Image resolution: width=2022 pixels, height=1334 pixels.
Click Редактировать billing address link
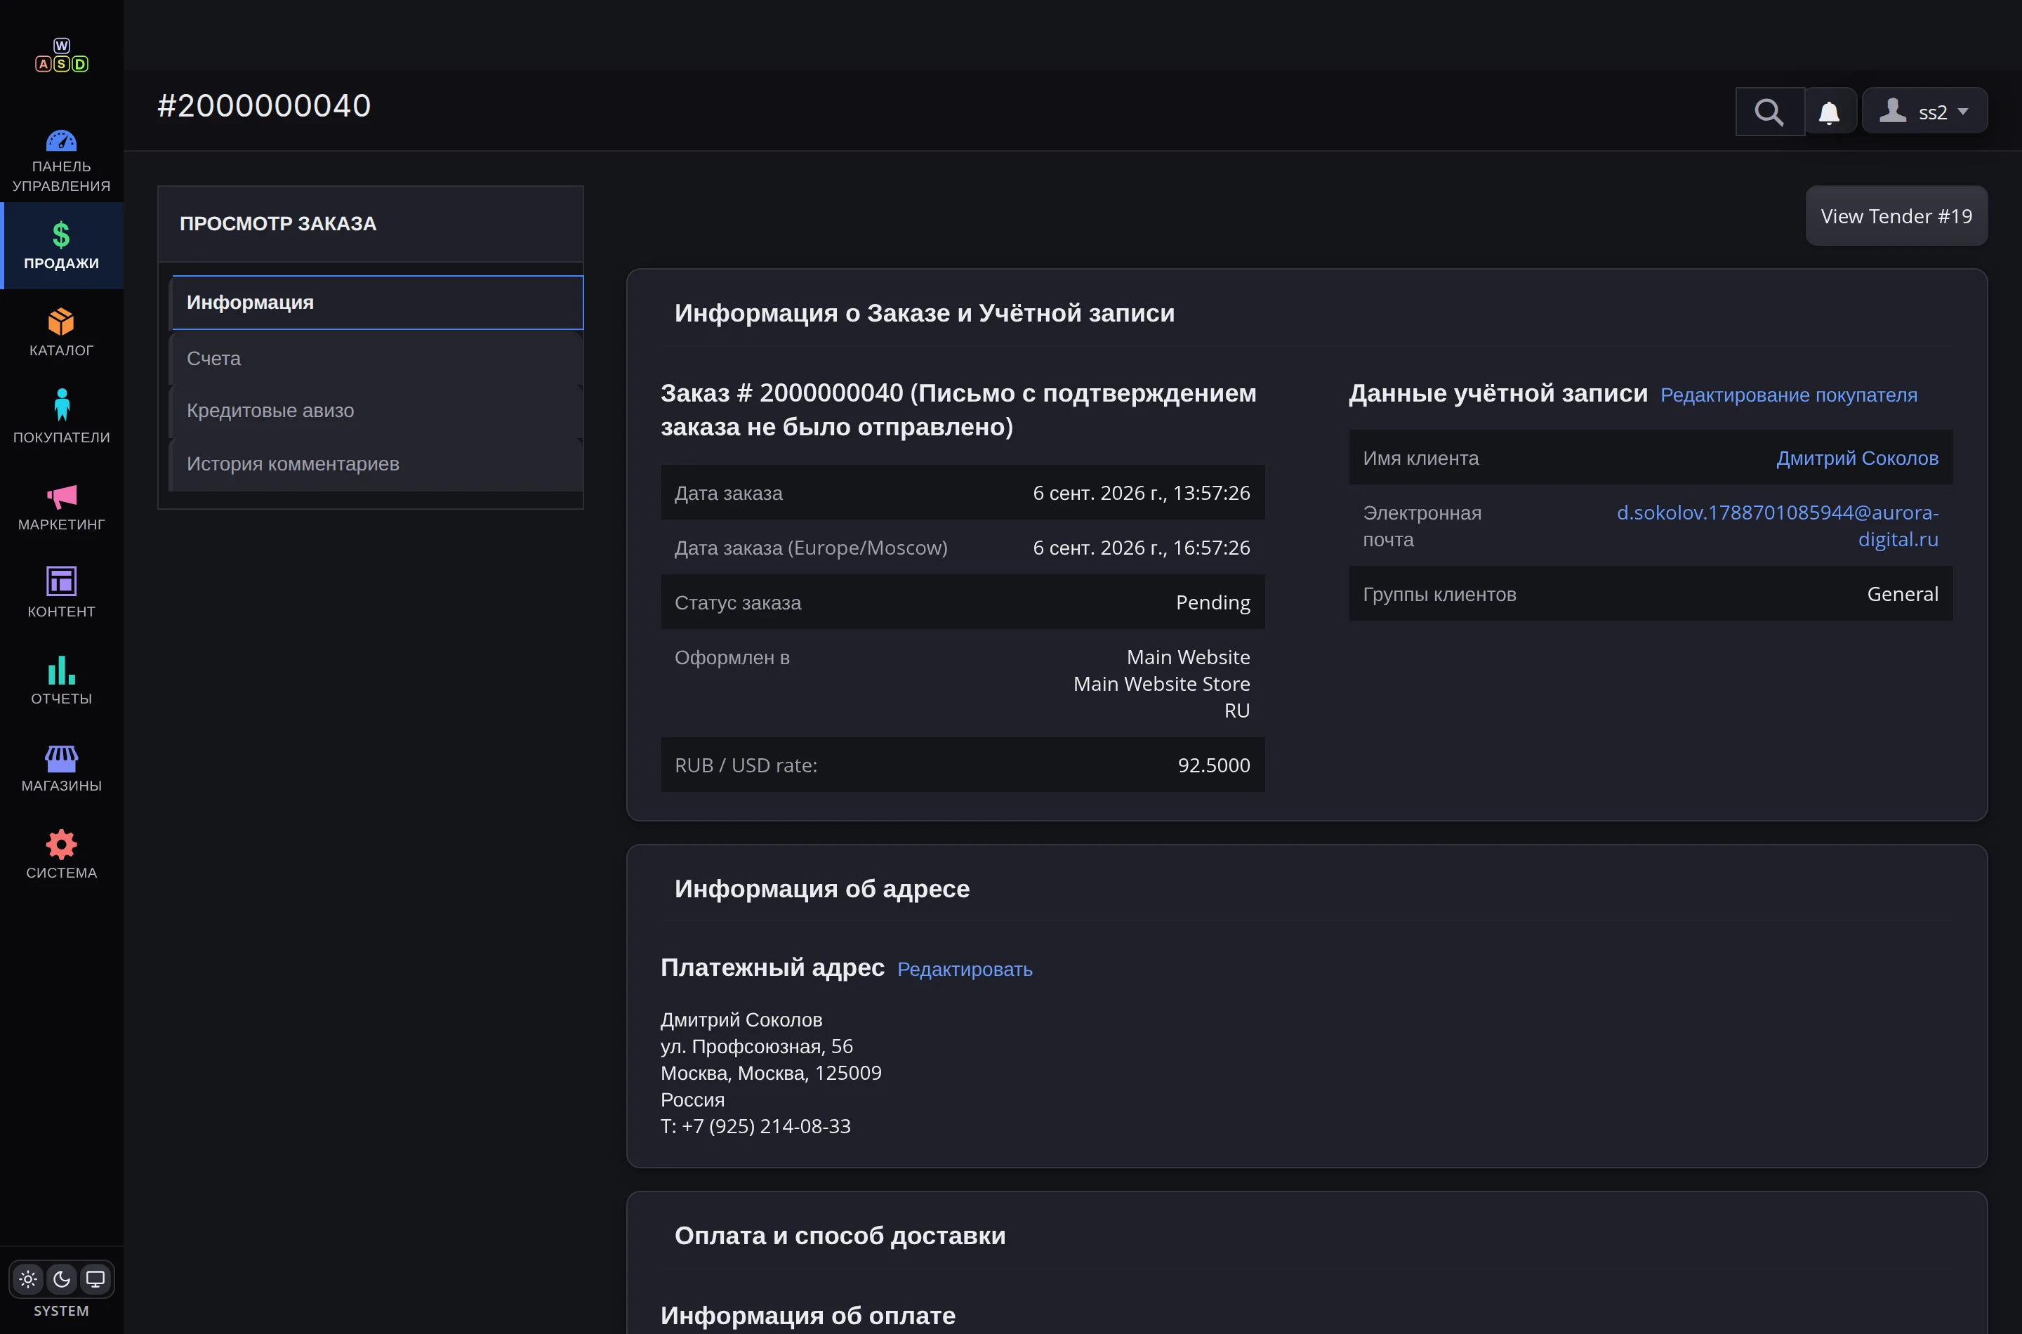pos(965,969)
